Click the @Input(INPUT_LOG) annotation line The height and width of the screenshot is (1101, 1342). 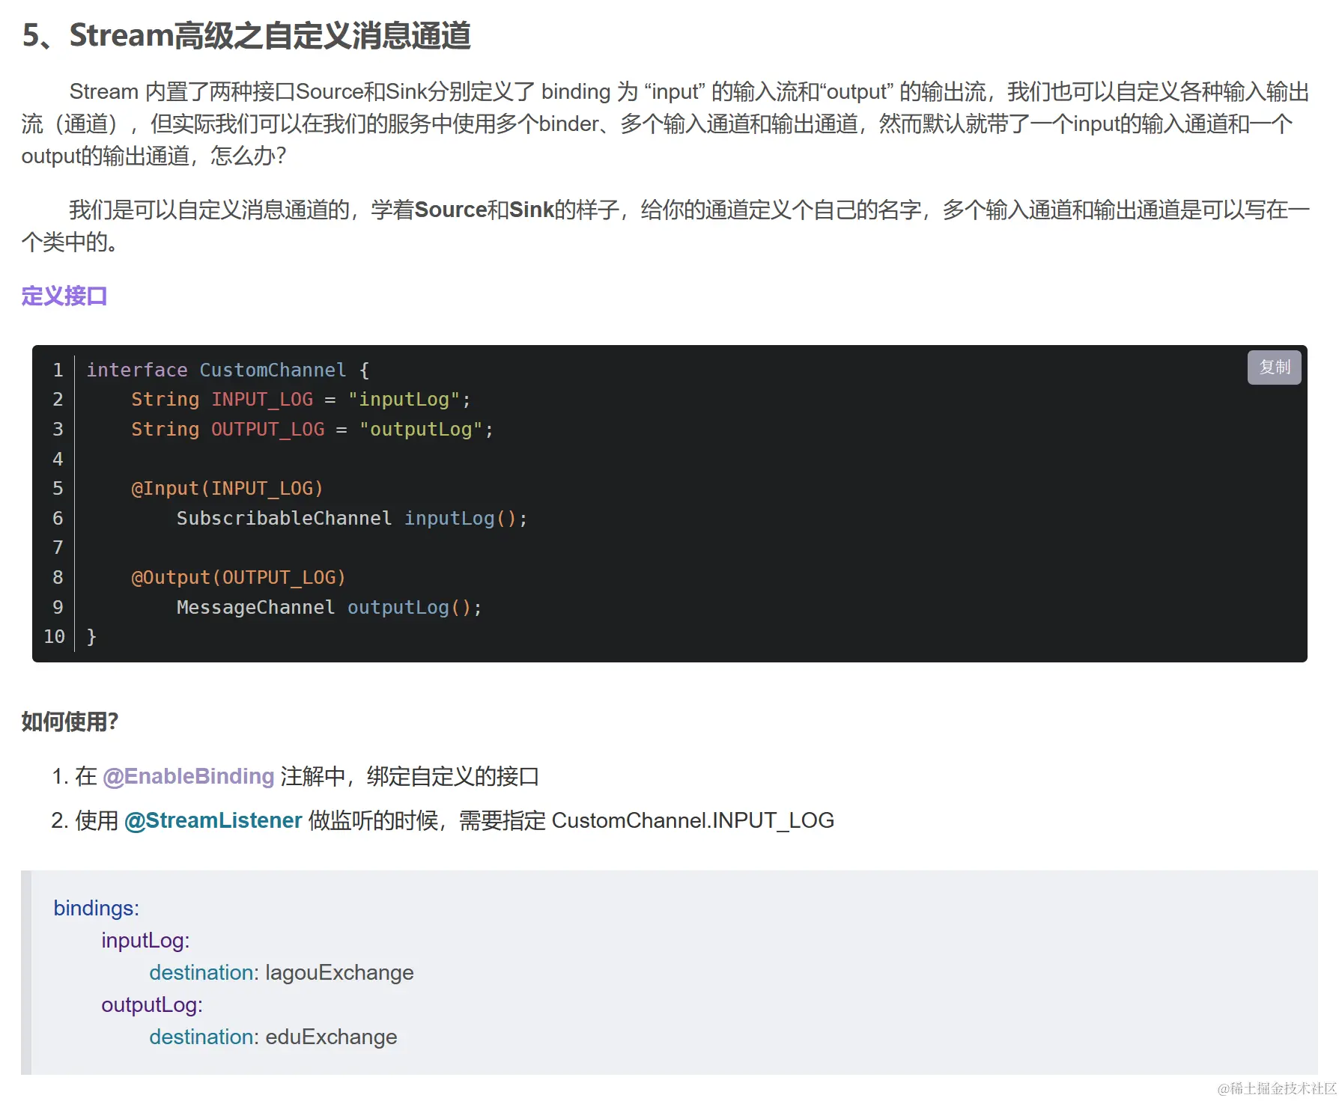coord(227,488)
